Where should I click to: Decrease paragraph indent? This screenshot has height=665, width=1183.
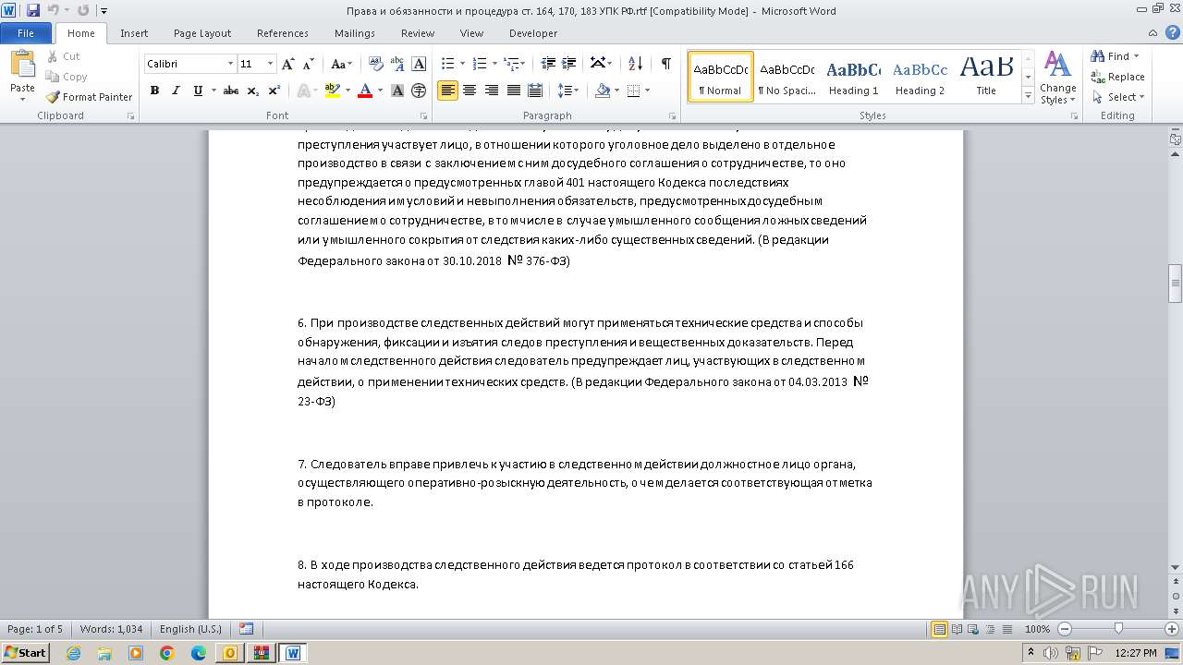point(548,64)
